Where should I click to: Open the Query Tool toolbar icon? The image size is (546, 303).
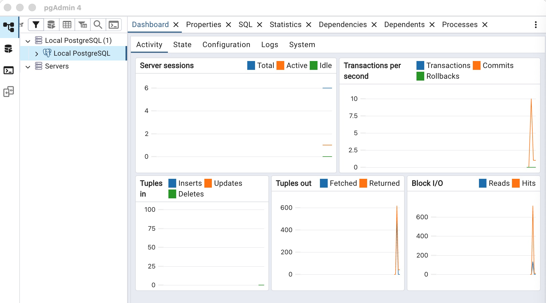point(51,25)
